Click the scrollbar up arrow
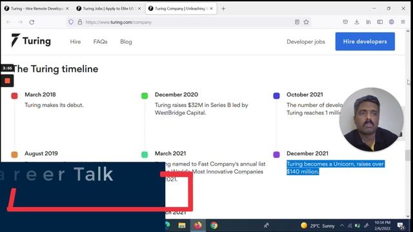Screen dimensions: 413x232 (x=408, y=31)
